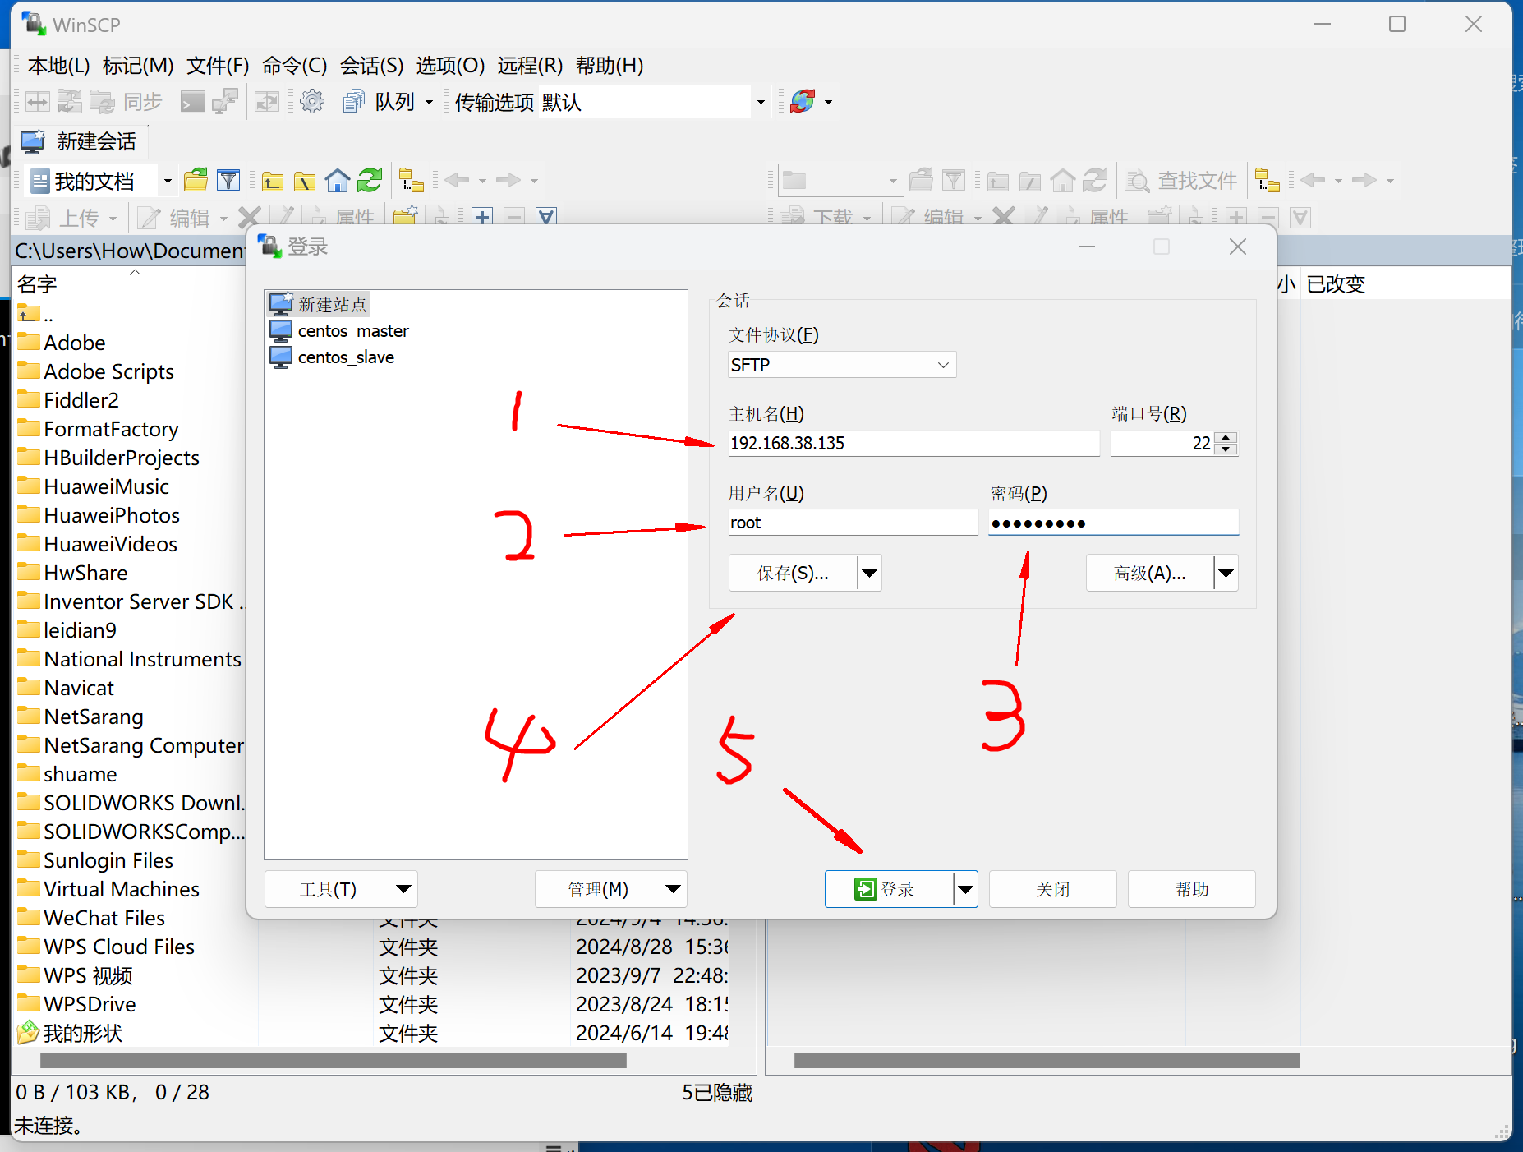Click the remote directory tree icon
The width and height of the screenshot is (1523, 1152).
pos(1268,180)
